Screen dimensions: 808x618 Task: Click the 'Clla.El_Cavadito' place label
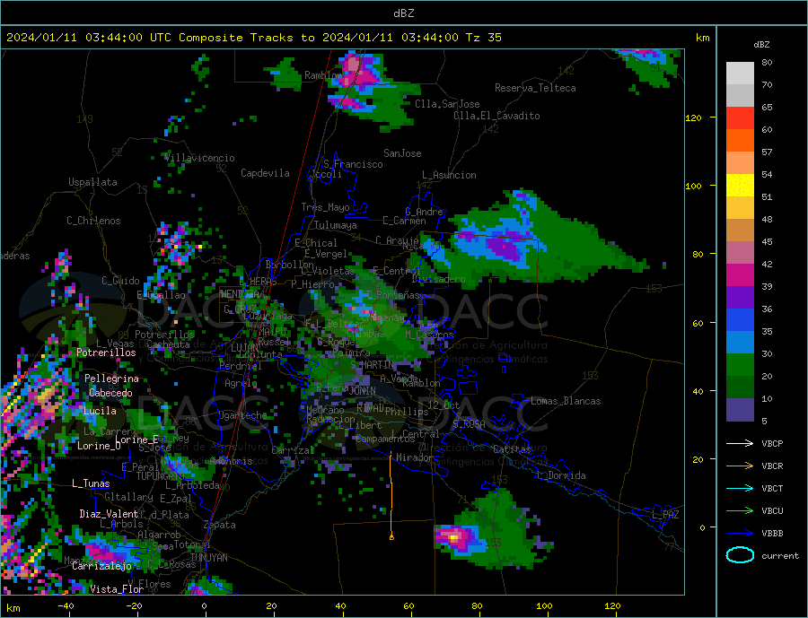(496, 116)
